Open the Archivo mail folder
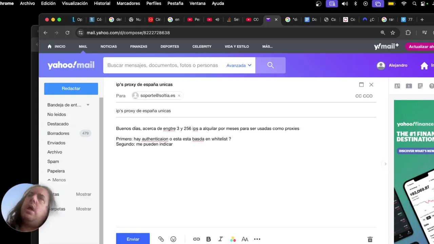Viewport: 434px width, 244px height. pyautogui.click(x=55, y=152)
